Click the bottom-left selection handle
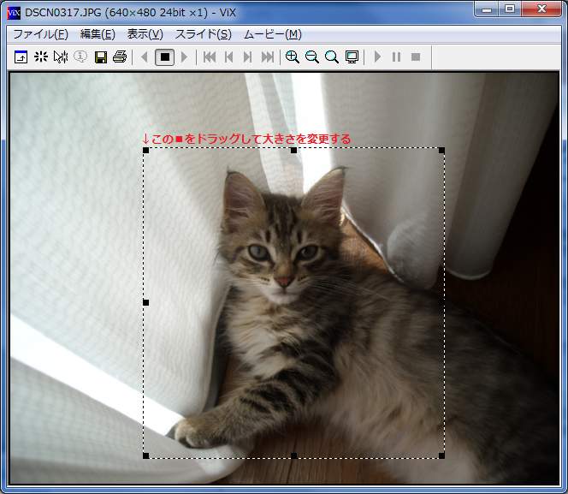 point(145,455)
